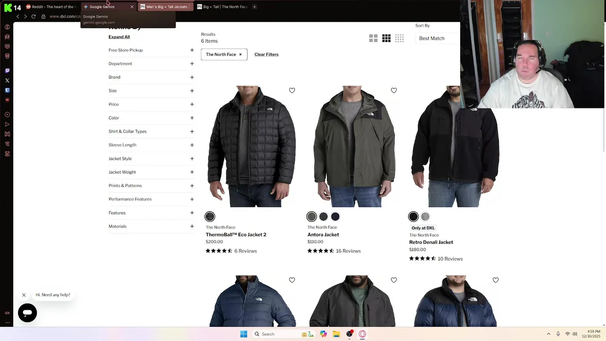This screenshot has height=341, width=606.
Task: Click the player play-circle icon in the sidebar
Action: click(7, 115)
